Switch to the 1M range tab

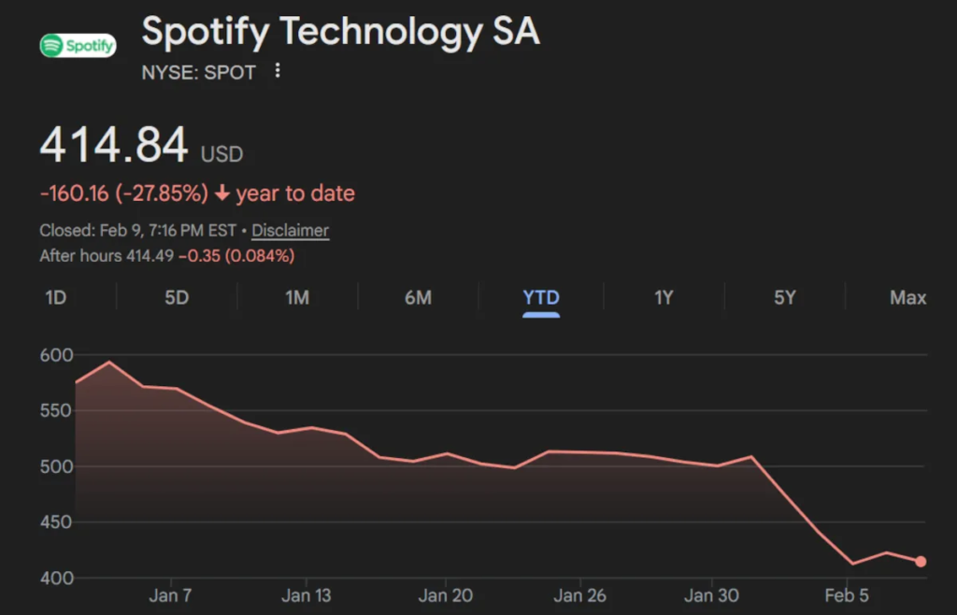tap(297, 298)
